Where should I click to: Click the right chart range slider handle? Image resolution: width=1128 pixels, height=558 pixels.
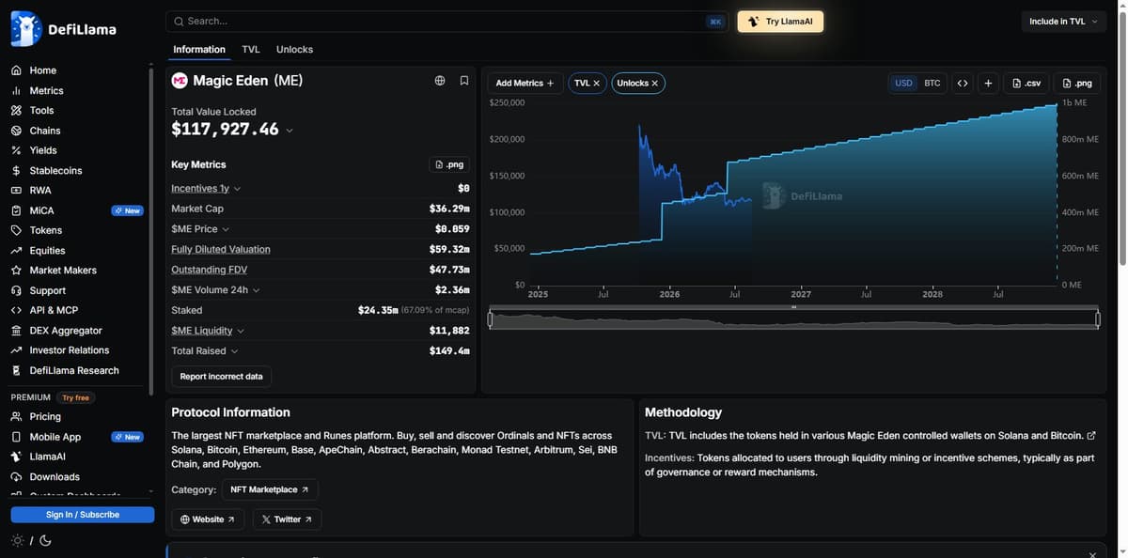pyautogui.click(x=1098, y=319)
